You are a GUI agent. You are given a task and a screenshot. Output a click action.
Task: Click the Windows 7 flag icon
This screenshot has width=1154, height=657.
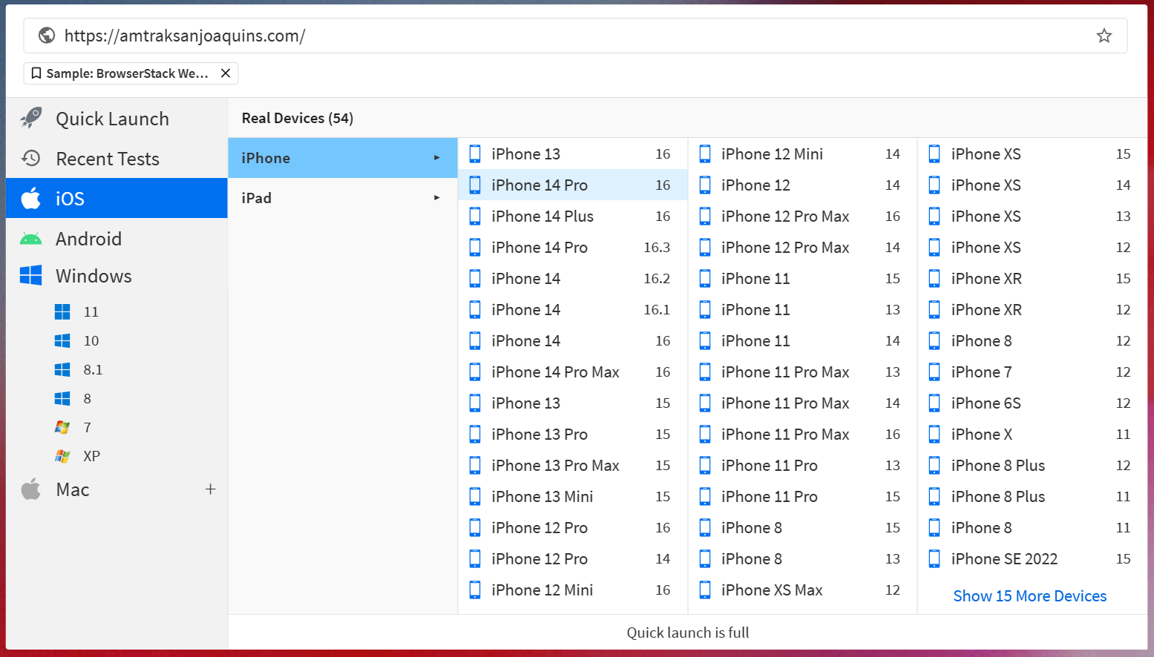(x=62, y=427)
